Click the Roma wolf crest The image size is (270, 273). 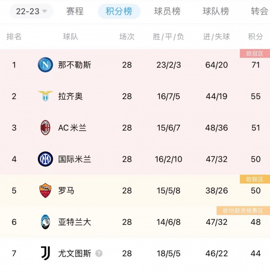point(45,190)
